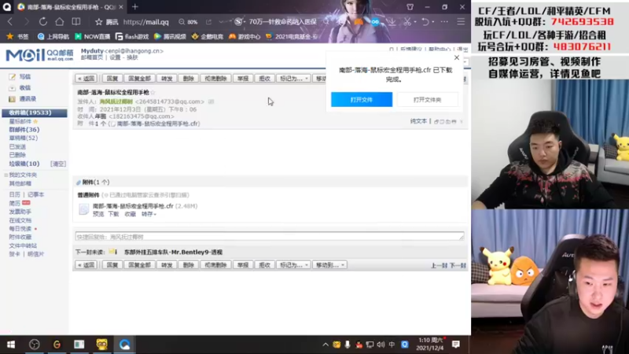The image size is (629, 354).
Task: Click the browser skin shirt icon
Action: (410, 7)
